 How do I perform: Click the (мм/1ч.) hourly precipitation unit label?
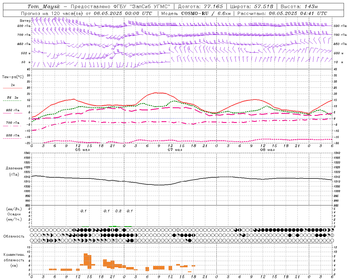coord(14,219)
